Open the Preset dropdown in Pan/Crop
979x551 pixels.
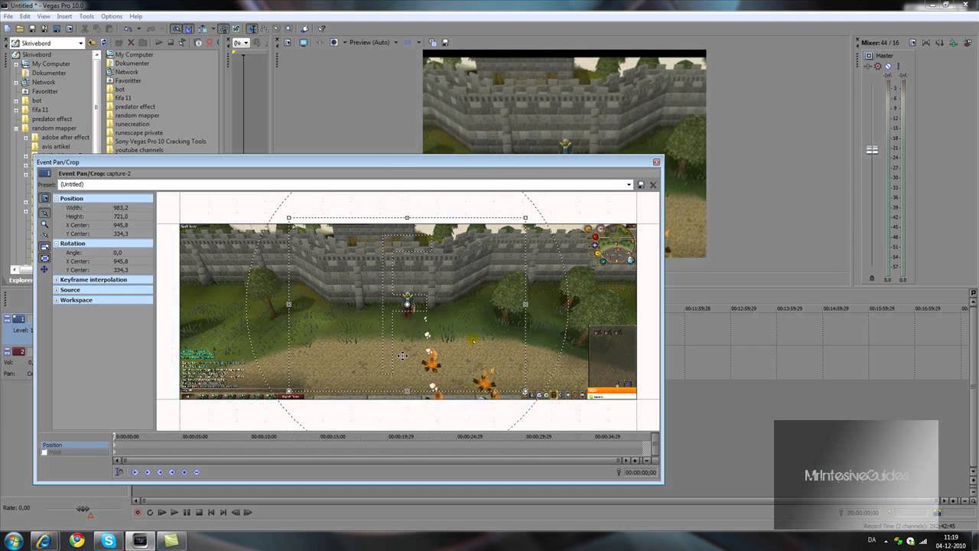click(x=629, y=184)
